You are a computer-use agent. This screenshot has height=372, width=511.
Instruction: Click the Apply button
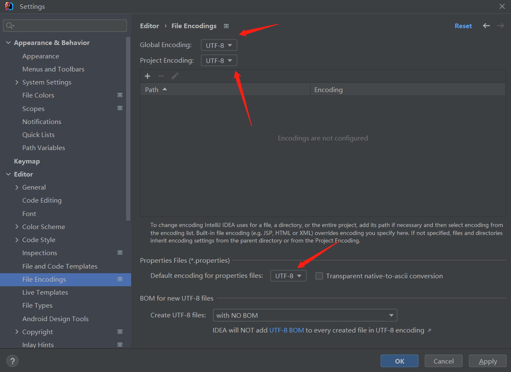(488, 361)
